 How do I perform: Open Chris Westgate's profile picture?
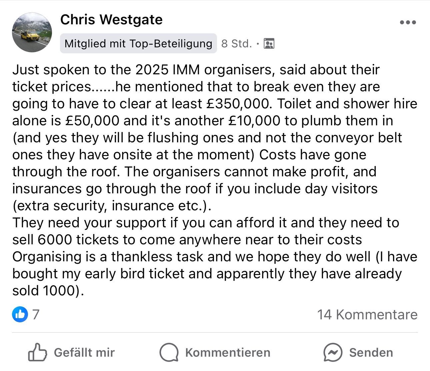pos(32,32)
